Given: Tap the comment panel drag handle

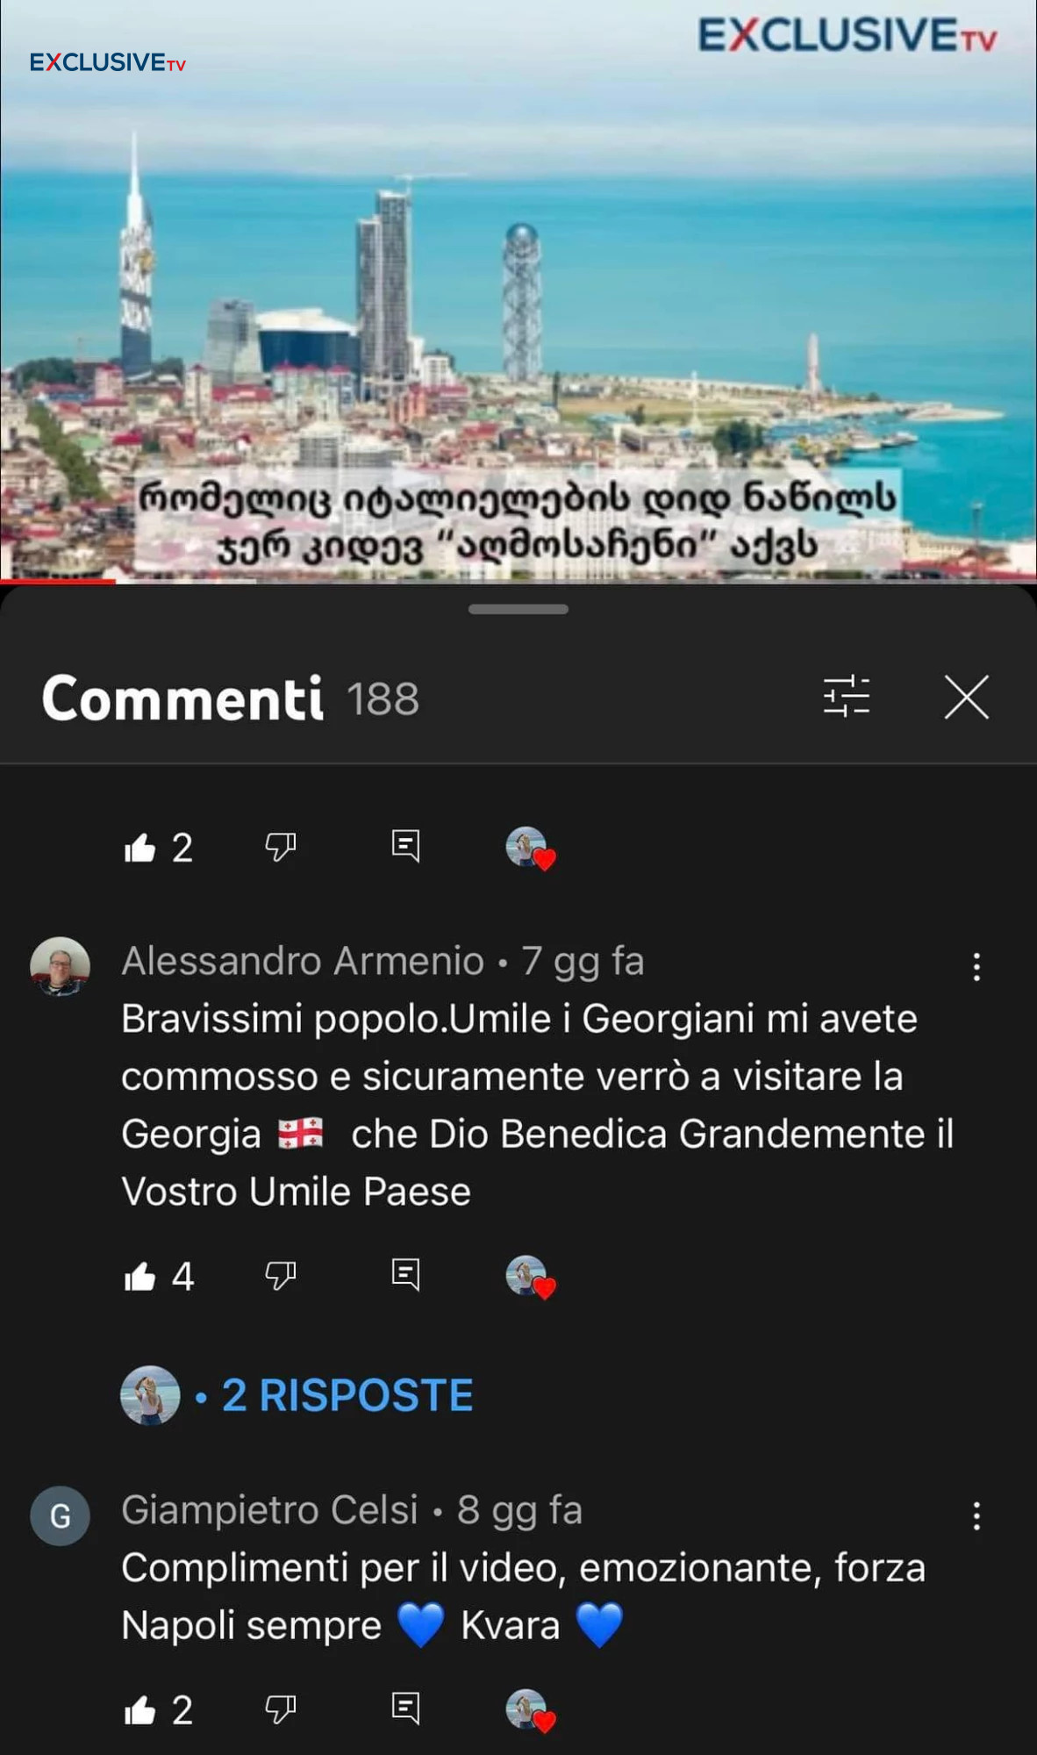Looking at the screenshot, I should click(x=518, y=609).
